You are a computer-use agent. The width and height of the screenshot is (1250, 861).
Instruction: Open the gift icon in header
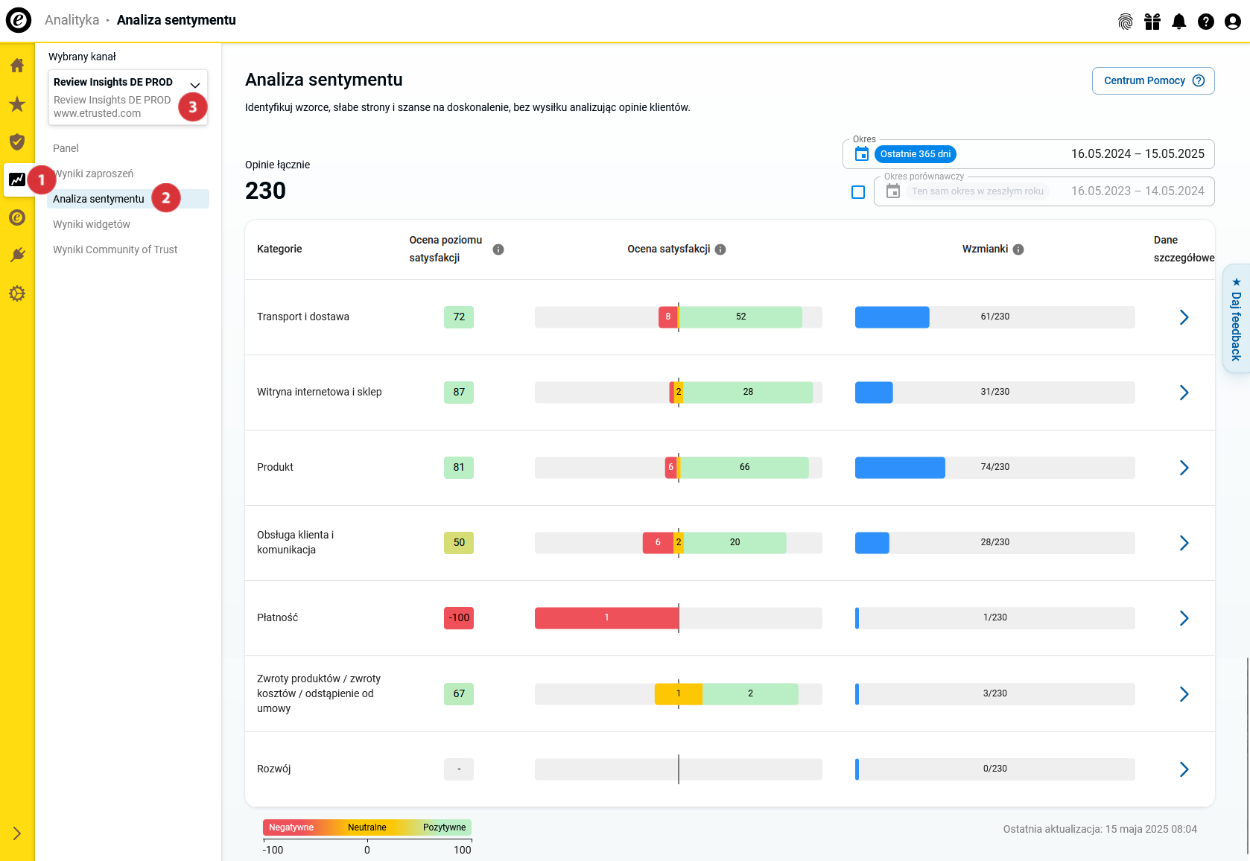click(1152, 22)
